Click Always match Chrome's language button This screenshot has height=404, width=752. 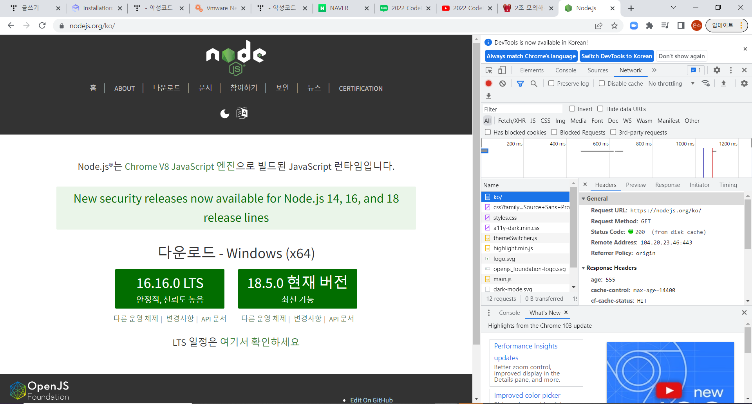tap(531, 56)
